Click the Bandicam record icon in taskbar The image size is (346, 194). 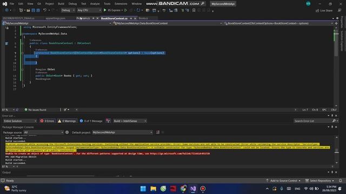203,189
